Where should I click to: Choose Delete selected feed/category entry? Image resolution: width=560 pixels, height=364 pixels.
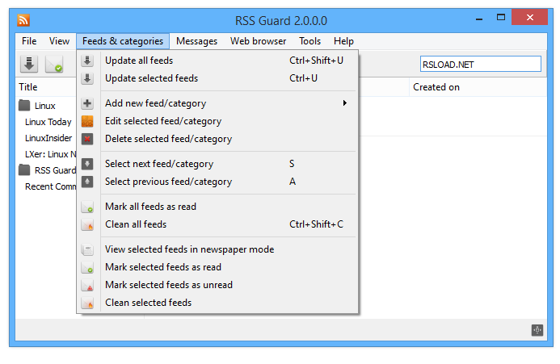click(217, 139)
